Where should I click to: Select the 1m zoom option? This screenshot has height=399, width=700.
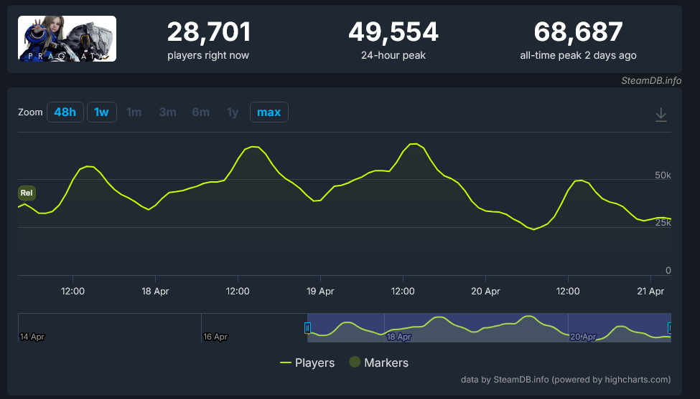pyautogui.click(x=134, y=112)
